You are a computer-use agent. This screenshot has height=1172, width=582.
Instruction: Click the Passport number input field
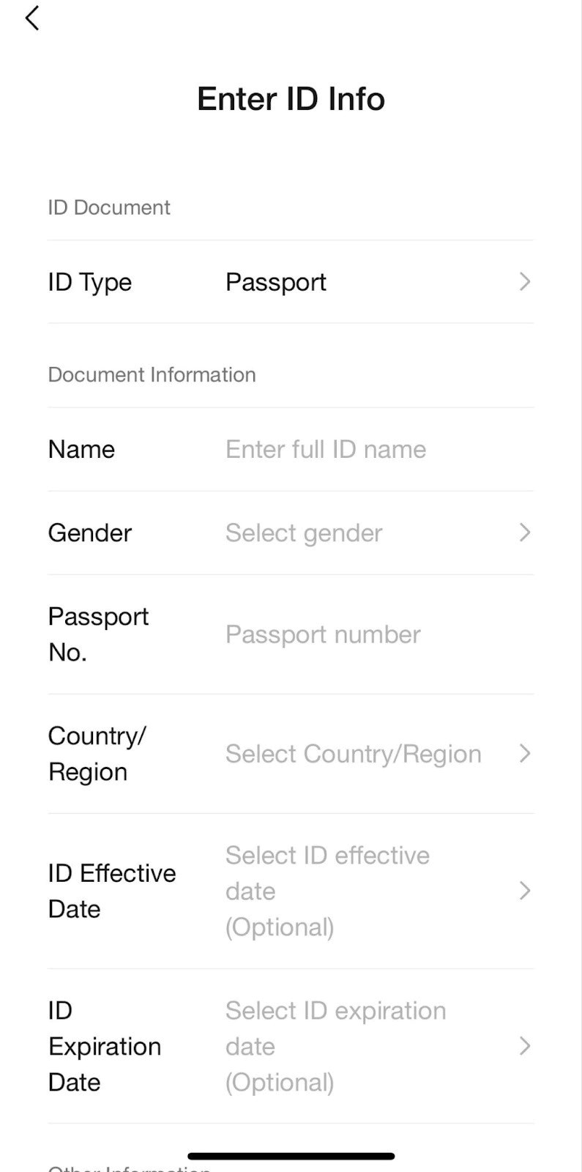point(323,634)
